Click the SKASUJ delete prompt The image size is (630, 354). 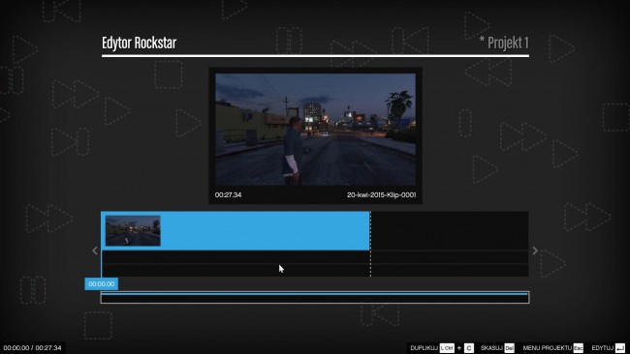click(491, 348)
